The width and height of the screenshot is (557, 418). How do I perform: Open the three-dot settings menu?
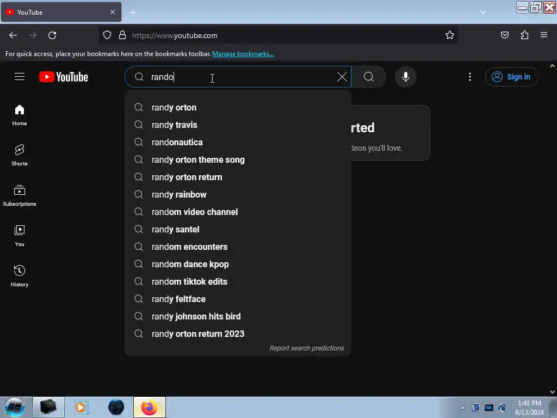coord(469,77)
